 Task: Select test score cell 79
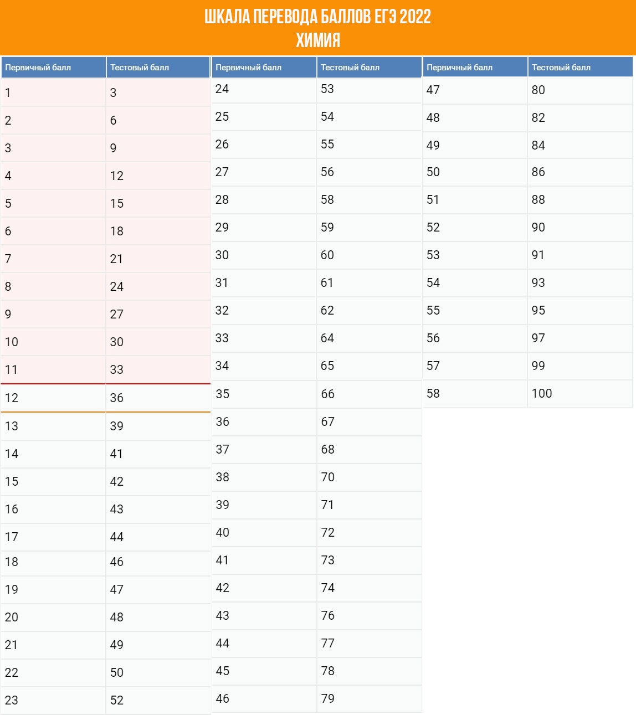[369, 699]
